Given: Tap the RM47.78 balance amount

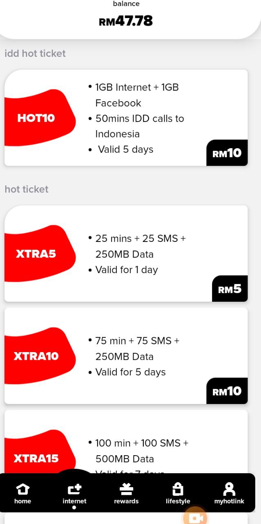Looking at the screenshot, I should click(126, 21).
